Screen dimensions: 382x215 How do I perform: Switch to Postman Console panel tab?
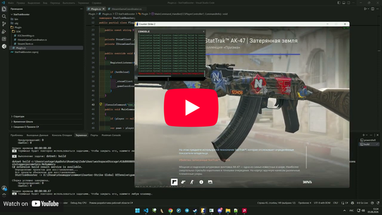click(111, 136)
